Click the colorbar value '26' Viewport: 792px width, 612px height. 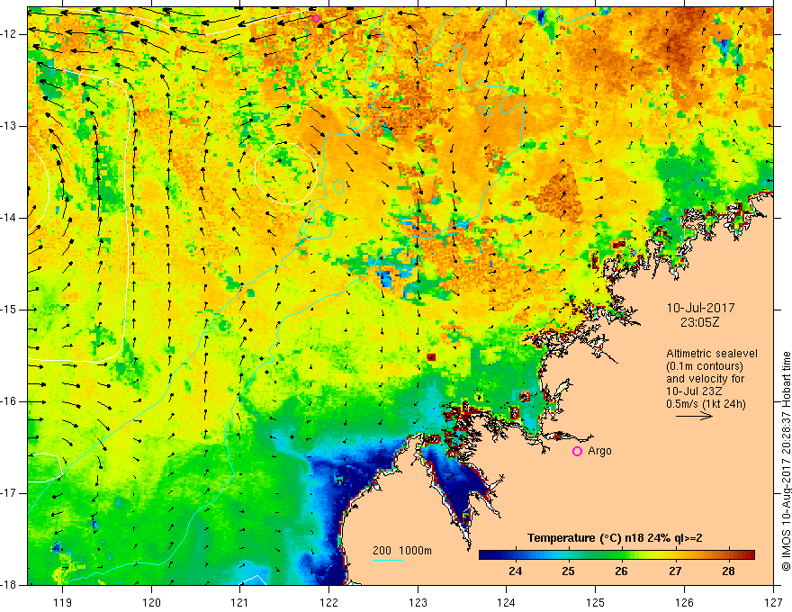click(x=621, y=571)
